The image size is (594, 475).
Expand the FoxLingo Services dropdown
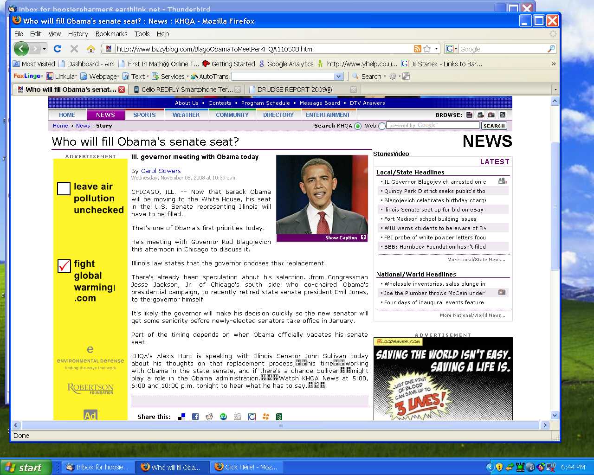tap(170, 77)
